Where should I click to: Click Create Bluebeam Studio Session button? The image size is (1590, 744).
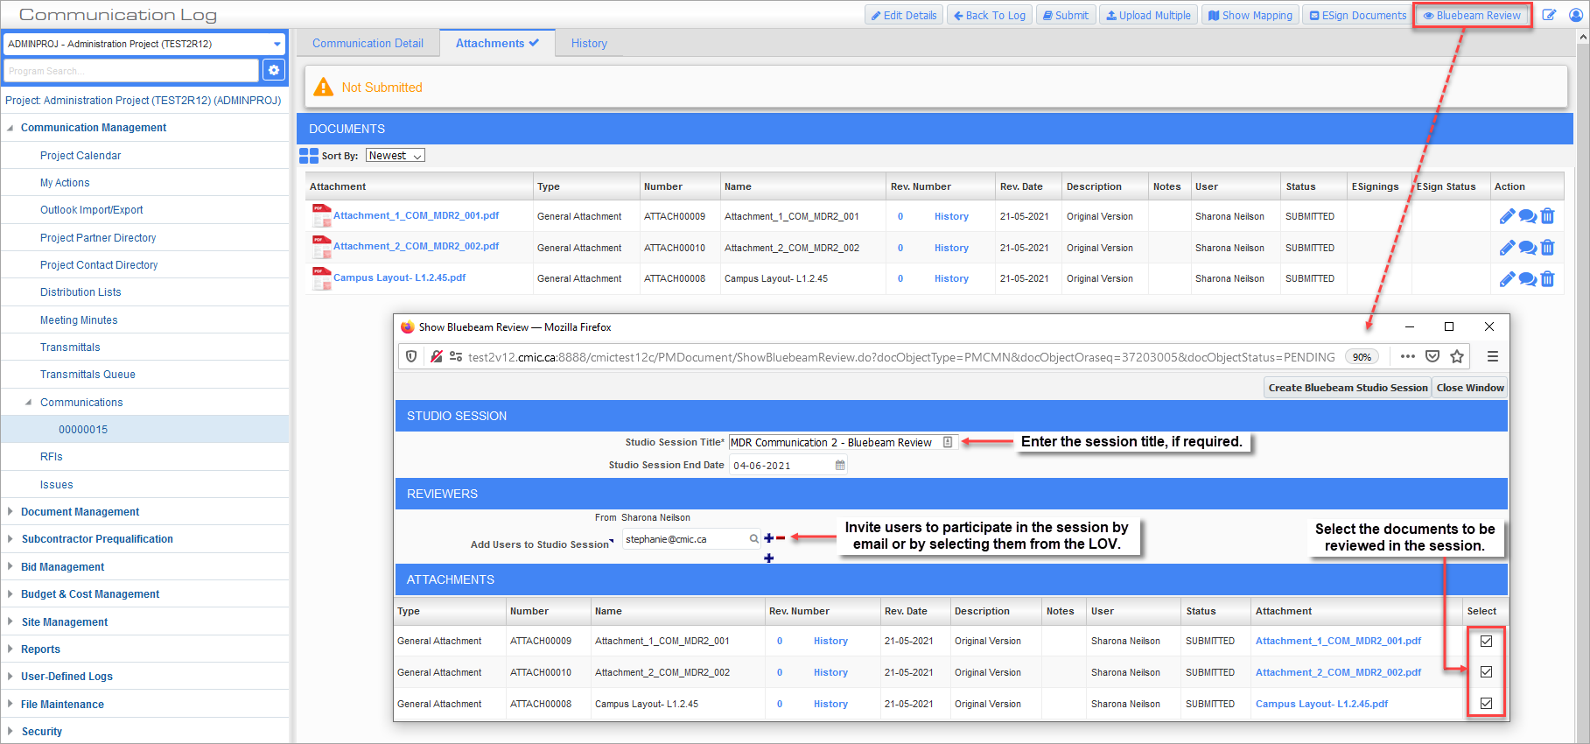(x=1348, y=388)
